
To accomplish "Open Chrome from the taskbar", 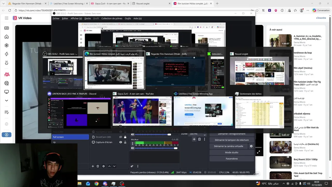I will point(96,184).
